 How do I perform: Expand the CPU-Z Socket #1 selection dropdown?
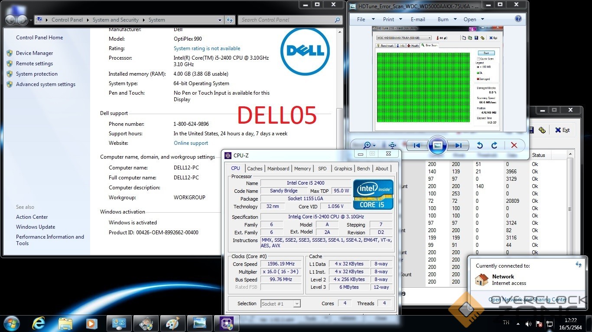(x=297, y=304)
